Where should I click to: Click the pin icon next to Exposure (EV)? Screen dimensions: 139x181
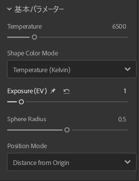pos(53,91)
